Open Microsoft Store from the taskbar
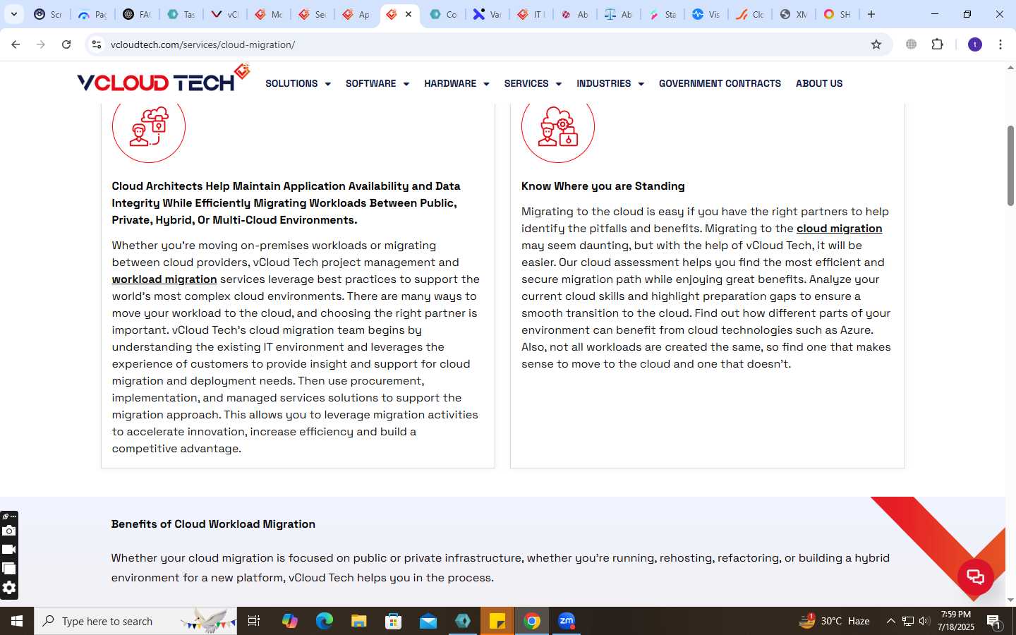This screenshot has height=635, width=1016. [394, 621]
